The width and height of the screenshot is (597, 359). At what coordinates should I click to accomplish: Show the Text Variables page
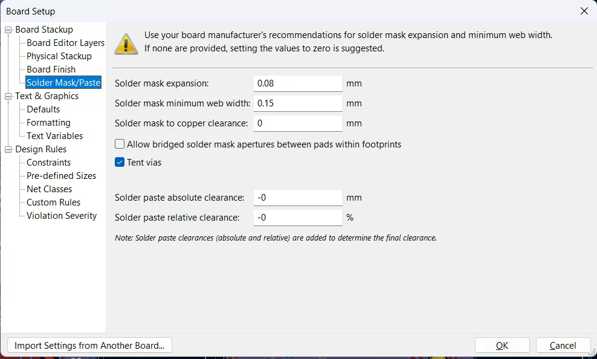point(54,136)
